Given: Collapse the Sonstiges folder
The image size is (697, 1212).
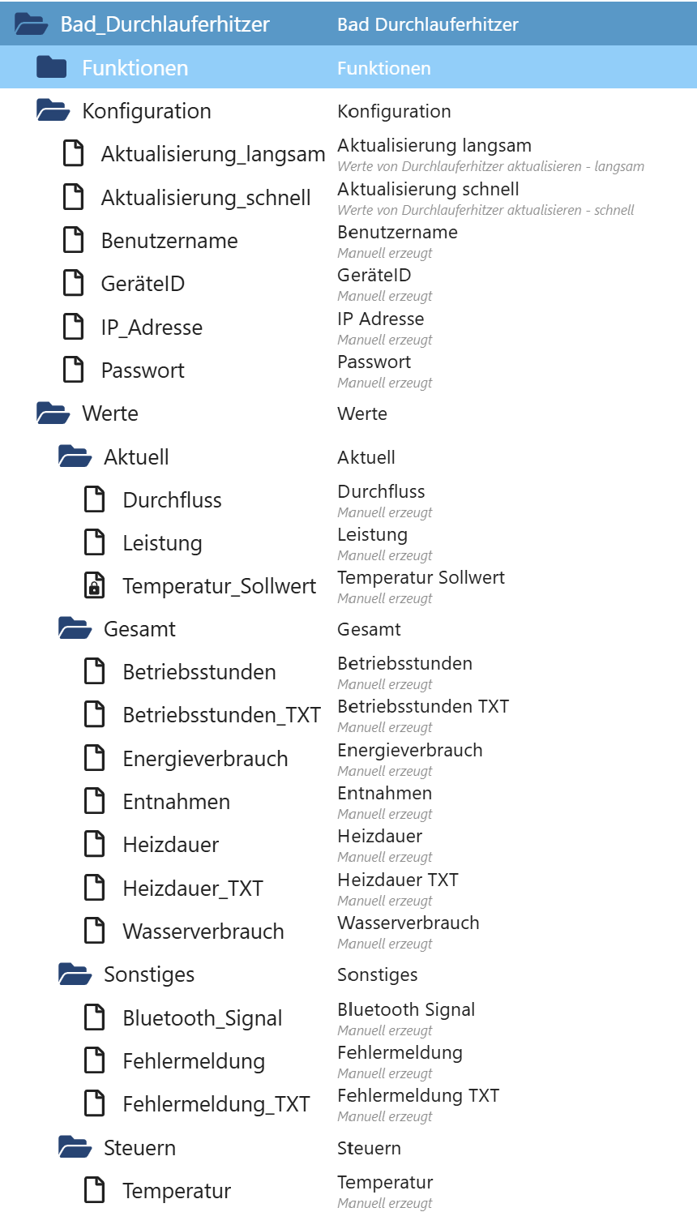Looking at the screenshot, I should (x=75, y=974).
